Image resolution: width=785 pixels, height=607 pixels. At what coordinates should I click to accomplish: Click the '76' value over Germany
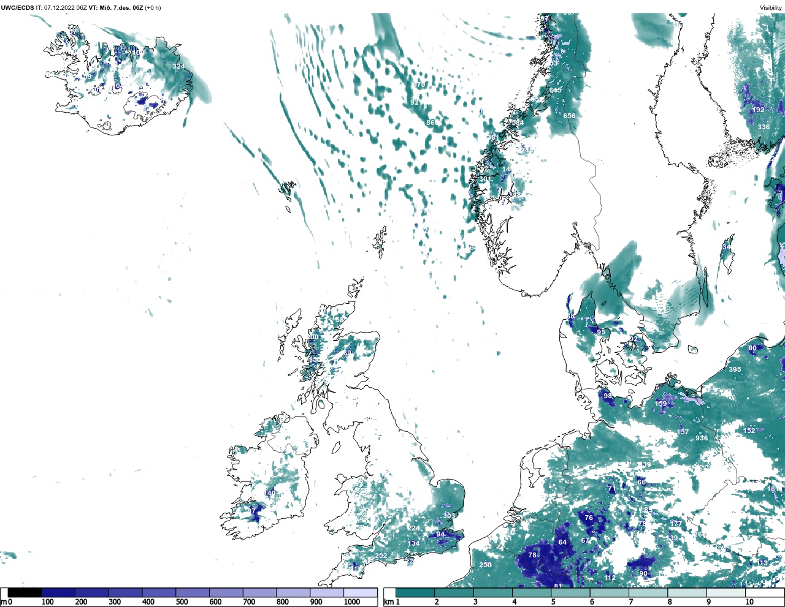tap(589, 518)
